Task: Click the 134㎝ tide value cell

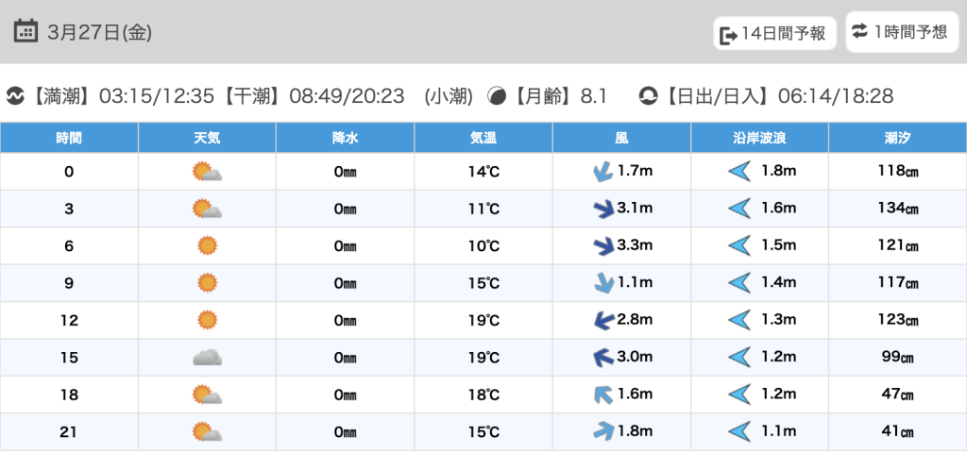Action: pos(897,209)
